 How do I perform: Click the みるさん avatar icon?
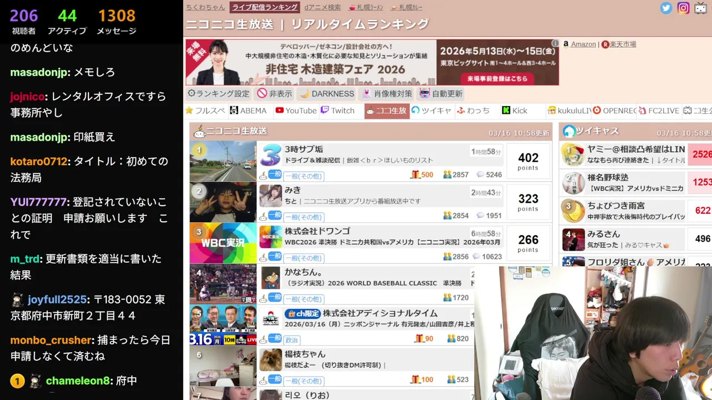point(573,239)
